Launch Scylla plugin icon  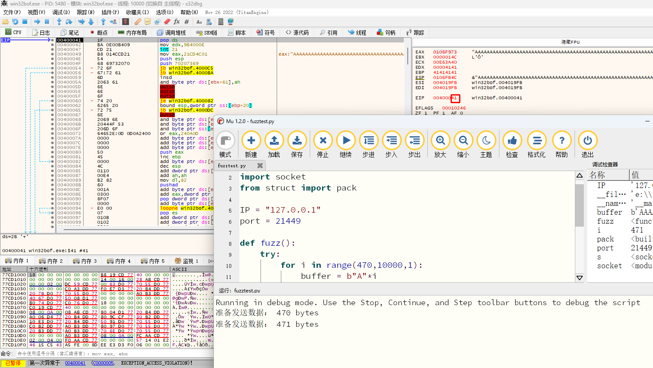126,21
